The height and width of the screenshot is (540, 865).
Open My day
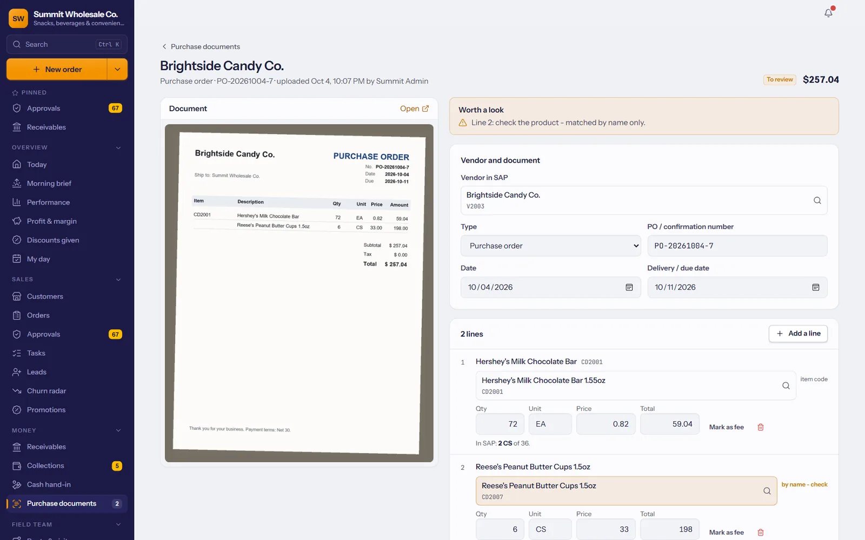coord(67,259)
